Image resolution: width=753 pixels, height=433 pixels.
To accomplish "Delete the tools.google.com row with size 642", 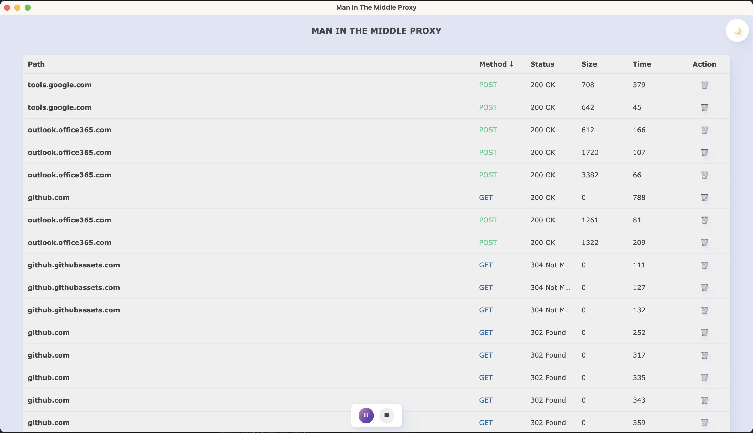I will (x=704, y=107).
